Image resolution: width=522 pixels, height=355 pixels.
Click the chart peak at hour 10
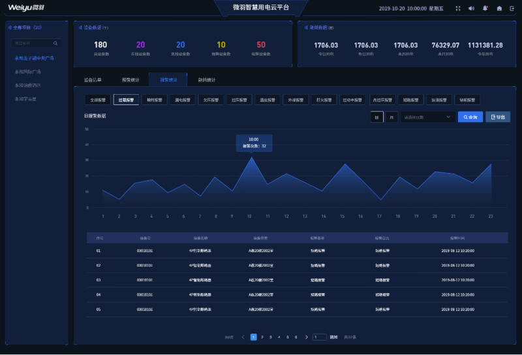(252, 157)
